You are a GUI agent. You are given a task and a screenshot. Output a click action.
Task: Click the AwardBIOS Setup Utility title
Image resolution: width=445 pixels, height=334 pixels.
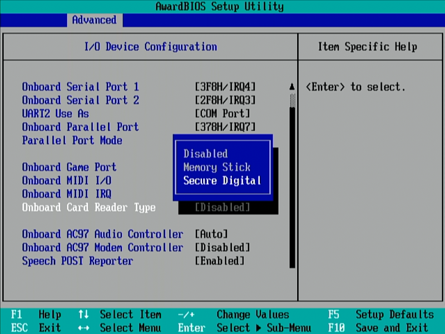coord(220,6)
